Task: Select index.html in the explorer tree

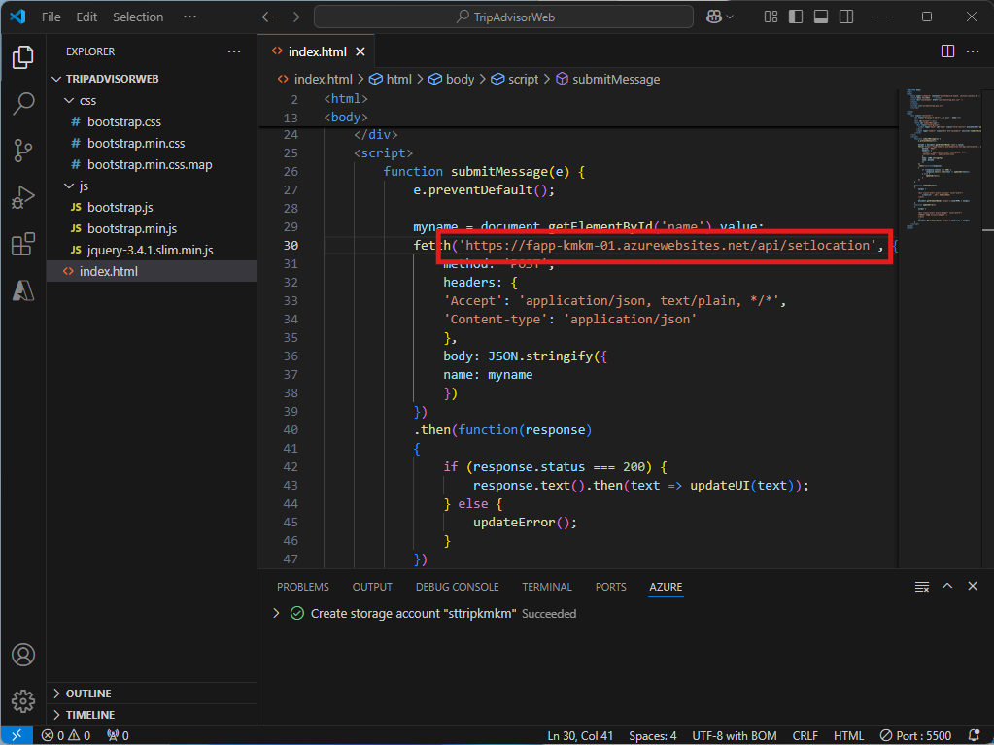Action: coord(152,271)
